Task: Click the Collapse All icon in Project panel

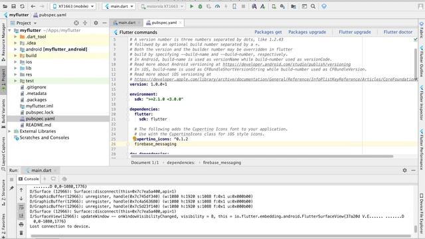Action: [x=85, y=23]
